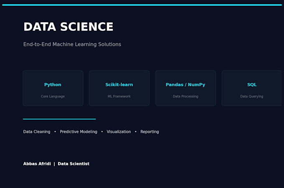Click the vertical separator after Abbas Afridi
Viewport: 284px width, 188px height.
coord(54,164)
